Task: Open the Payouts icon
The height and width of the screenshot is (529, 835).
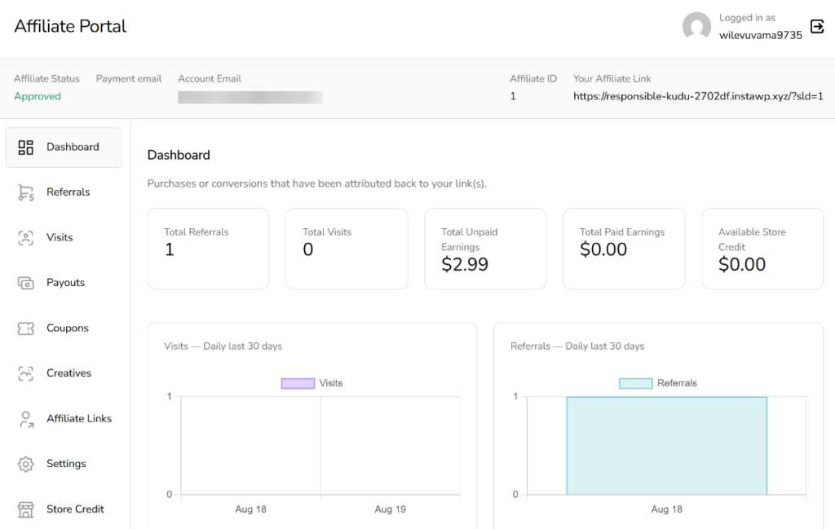Action: pos(25,282)
